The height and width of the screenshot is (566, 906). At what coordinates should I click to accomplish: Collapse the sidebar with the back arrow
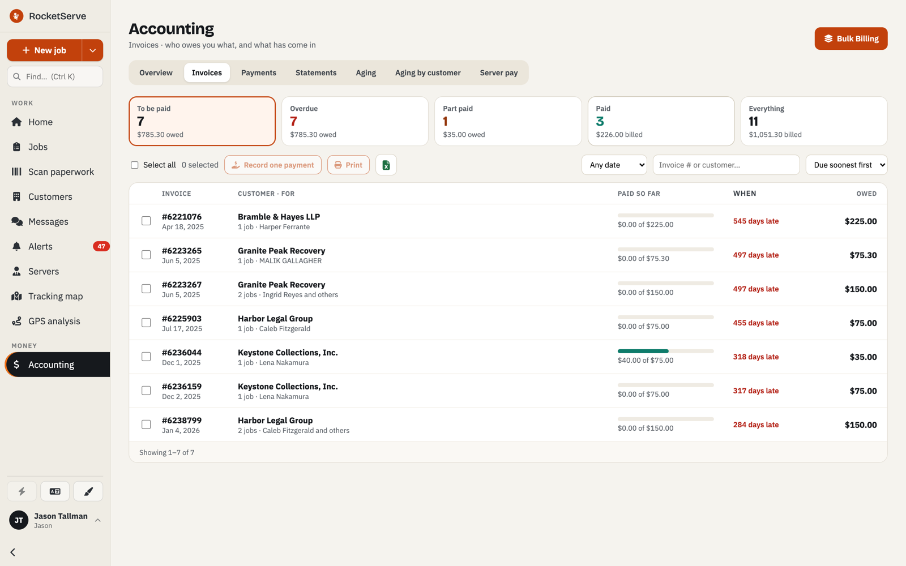[13, 552]
